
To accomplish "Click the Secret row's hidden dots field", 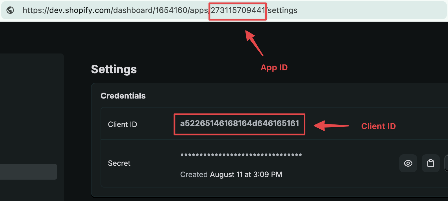I will (x=241, y=154).
